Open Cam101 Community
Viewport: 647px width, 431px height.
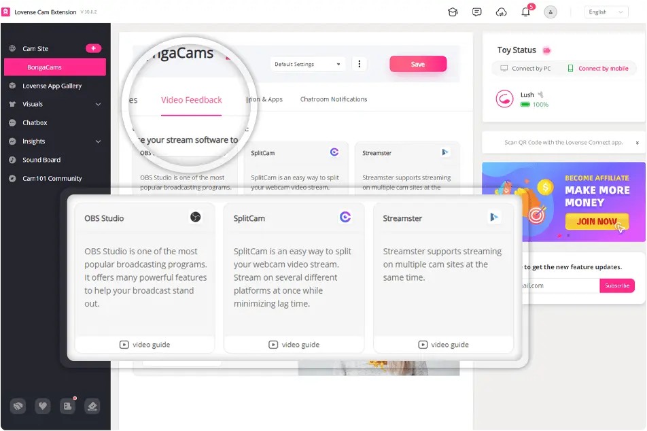[52, 178]
